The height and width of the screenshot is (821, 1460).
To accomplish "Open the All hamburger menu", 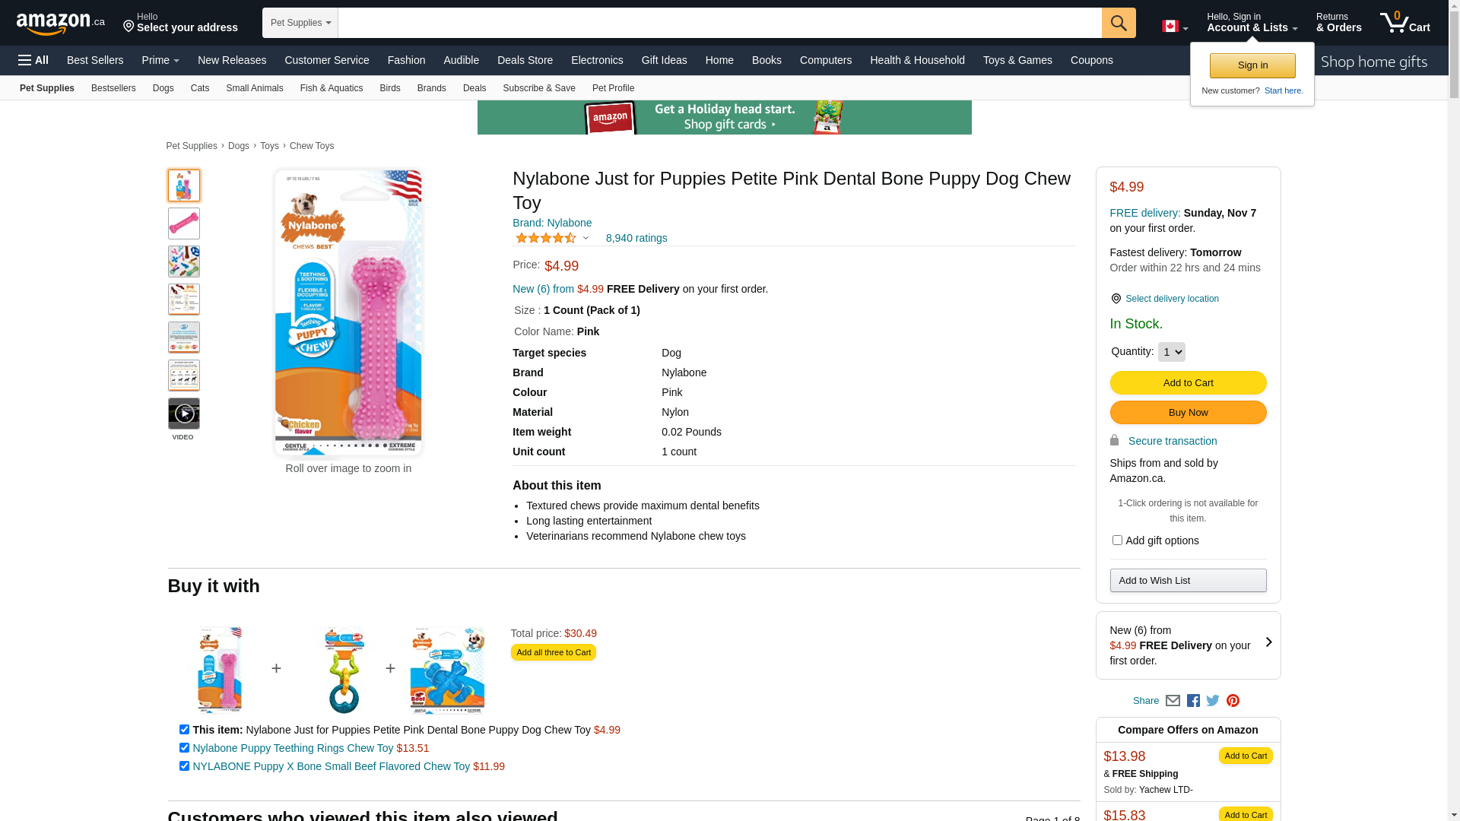I will point(33,60).
